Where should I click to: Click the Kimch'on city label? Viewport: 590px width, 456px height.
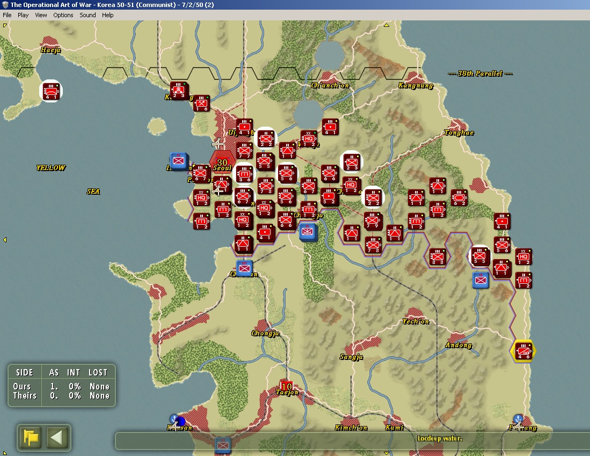coord(351,428)
